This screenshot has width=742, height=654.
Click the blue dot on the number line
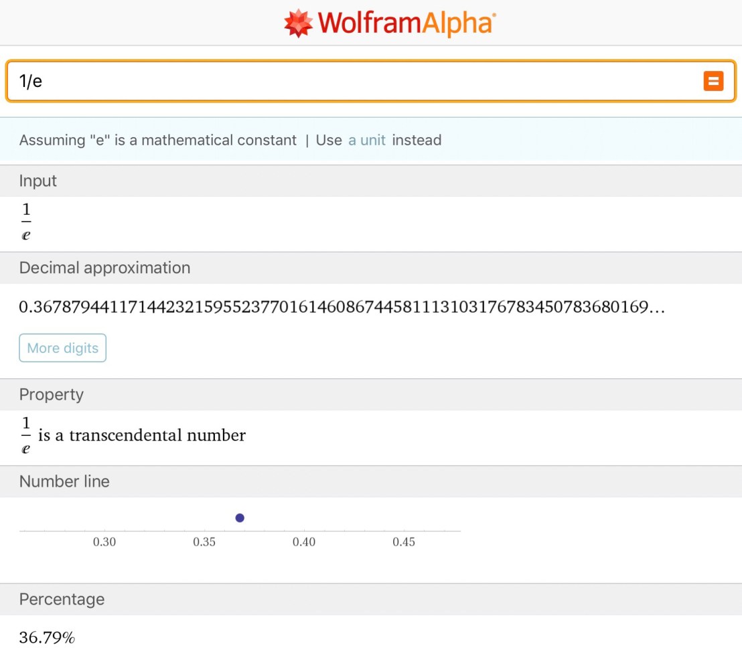click(240, 517)
